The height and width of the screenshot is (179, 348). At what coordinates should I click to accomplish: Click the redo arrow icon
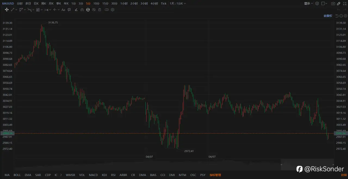pos(345,10)
